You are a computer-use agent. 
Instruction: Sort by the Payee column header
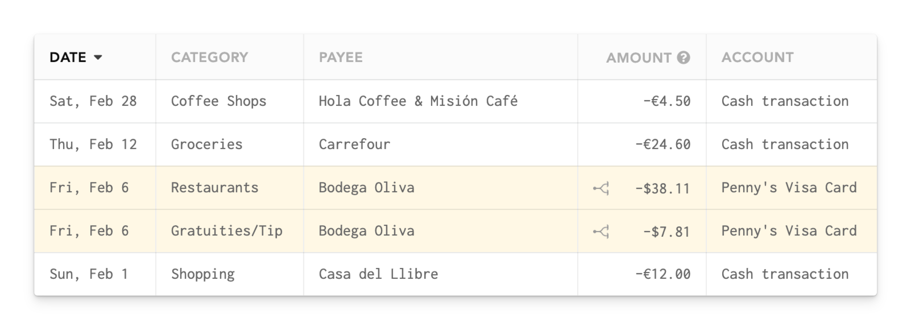[341, 57]
